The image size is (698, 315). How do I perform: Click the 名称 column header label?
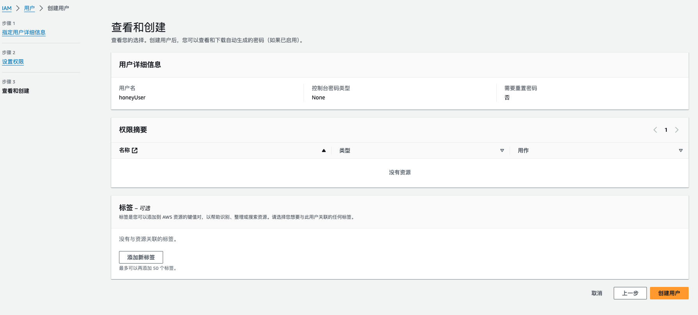(124, 150)
